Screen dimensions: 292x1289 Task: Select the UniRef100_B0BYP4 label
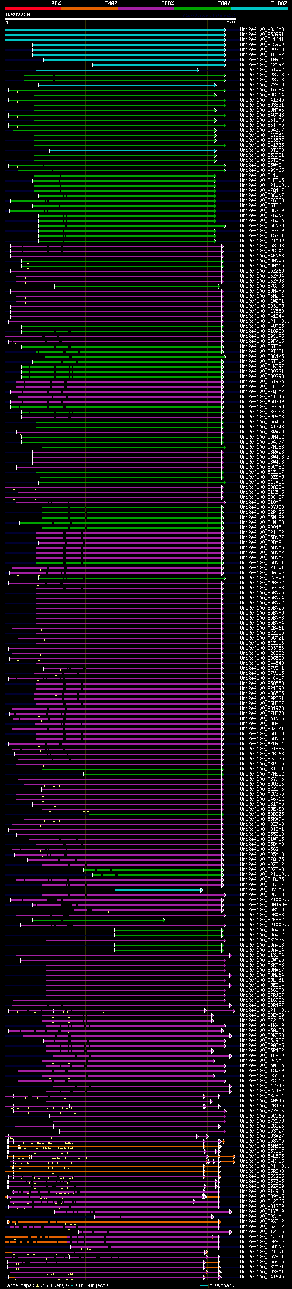coord(262,542)
